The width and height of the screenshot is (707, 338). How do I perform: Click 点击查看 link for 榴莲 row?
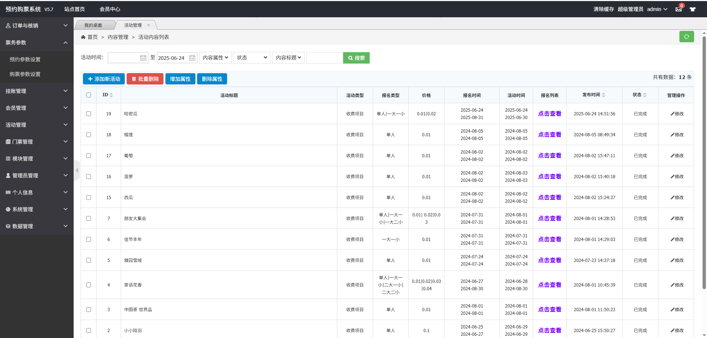(x=549, y=135)
